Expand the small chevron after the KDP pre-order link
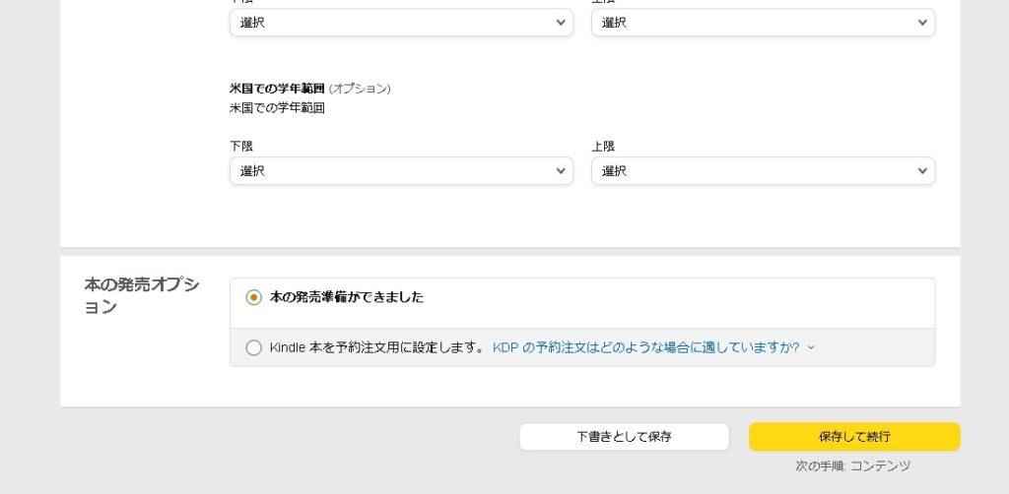Viewport: 1009px width, 494px height. click(811, 347)
